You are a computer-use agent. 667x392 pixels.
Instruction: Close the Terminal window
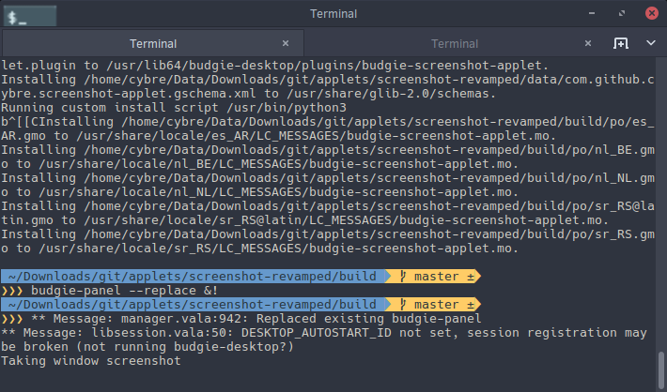pos(652,13)
